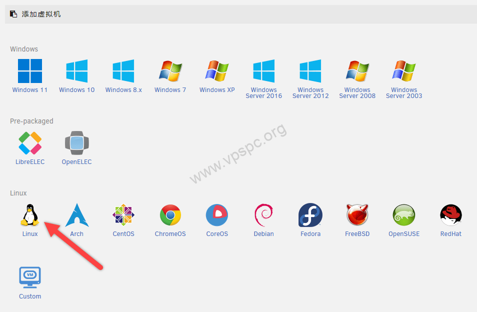The image size is (477, 312).
Task: Select the LibreELEC template icon
Action: tap(30, 143)
